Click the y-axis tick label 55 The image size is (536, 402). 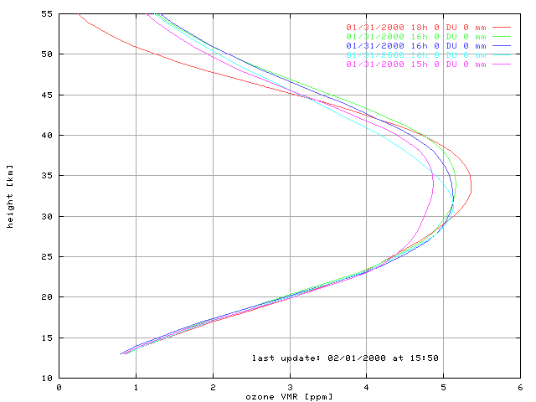47,14
